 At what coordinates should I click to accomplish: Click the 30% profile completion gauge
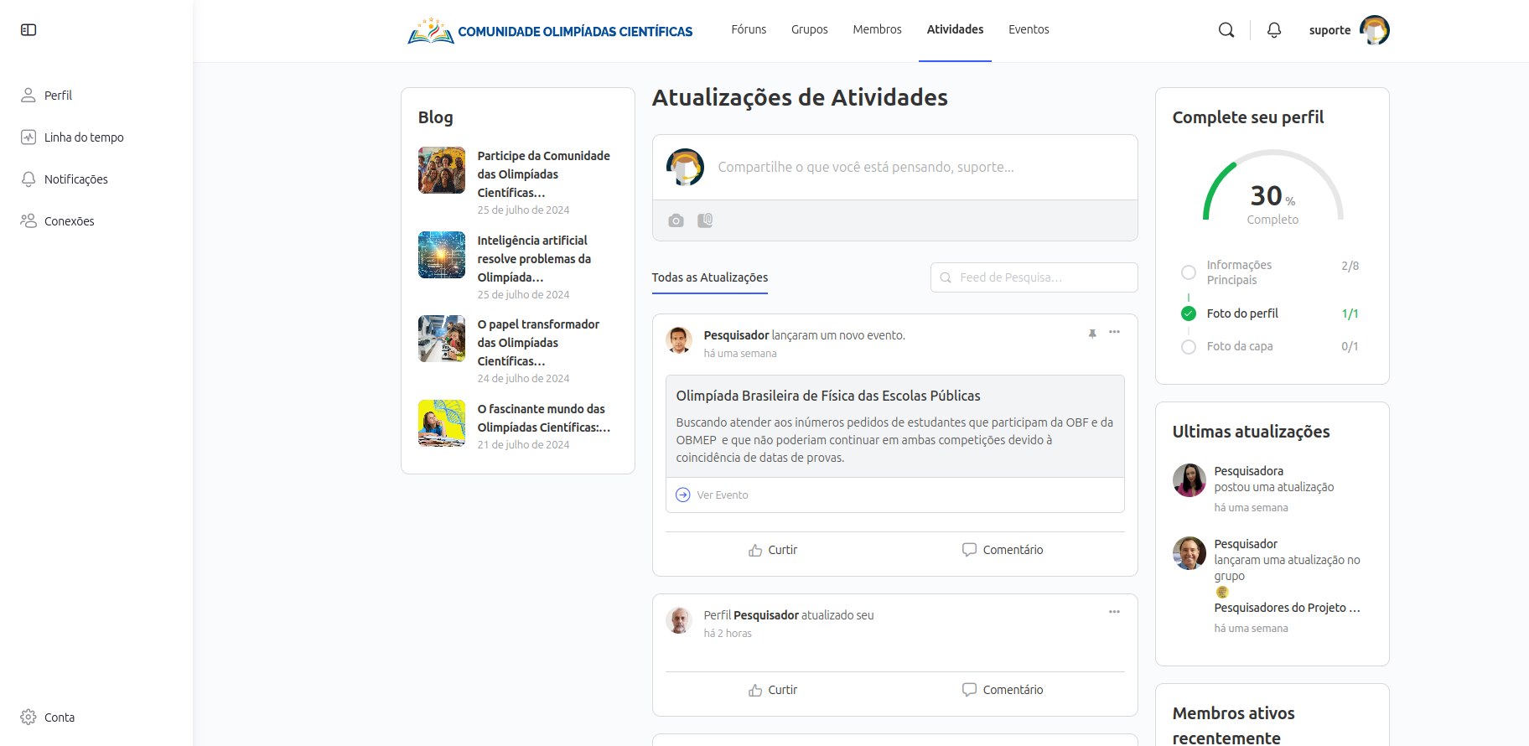1272,189
